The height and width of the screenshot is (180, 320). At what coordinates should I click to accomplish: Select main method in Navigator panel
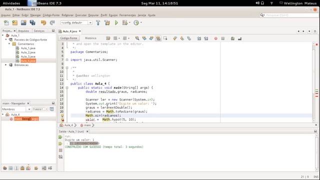(x=26, y=119)
